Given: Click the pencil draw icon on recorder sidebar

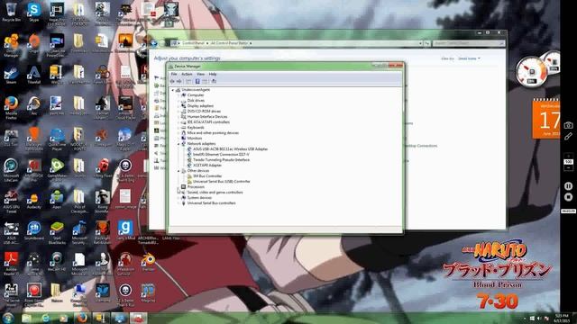Looking at the screenshot, I should pos(568,136).
